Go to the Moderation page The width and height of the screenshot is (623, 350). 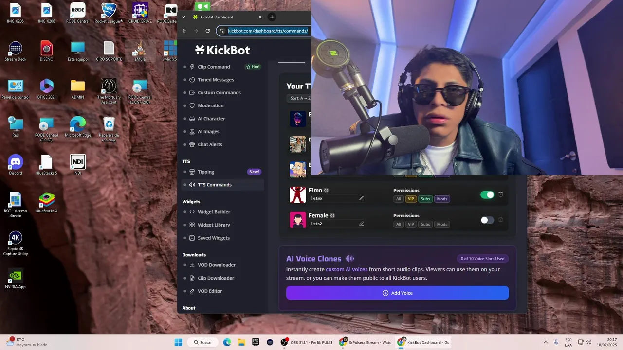[x=210, y=105]
